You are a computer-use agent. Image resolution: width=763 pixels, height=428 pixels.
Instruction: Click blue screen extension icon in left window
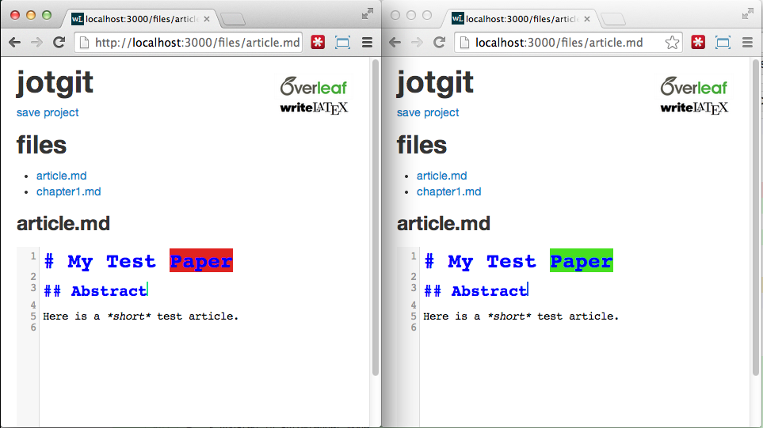coord(342,43)
